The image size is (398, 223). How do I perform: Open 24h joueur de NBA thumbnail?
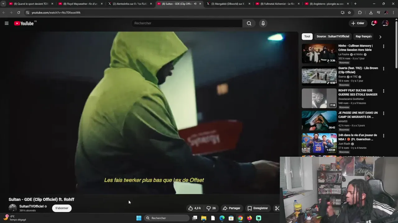tap(319, 143)
